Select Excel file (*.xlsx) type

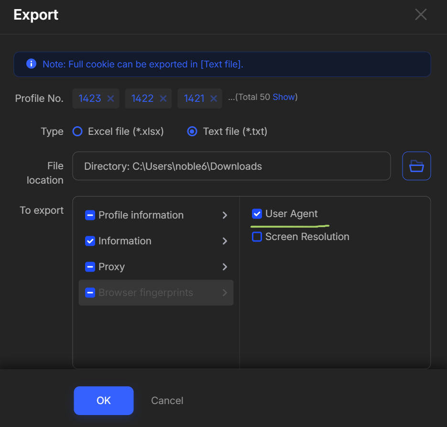tap(77, 131)
